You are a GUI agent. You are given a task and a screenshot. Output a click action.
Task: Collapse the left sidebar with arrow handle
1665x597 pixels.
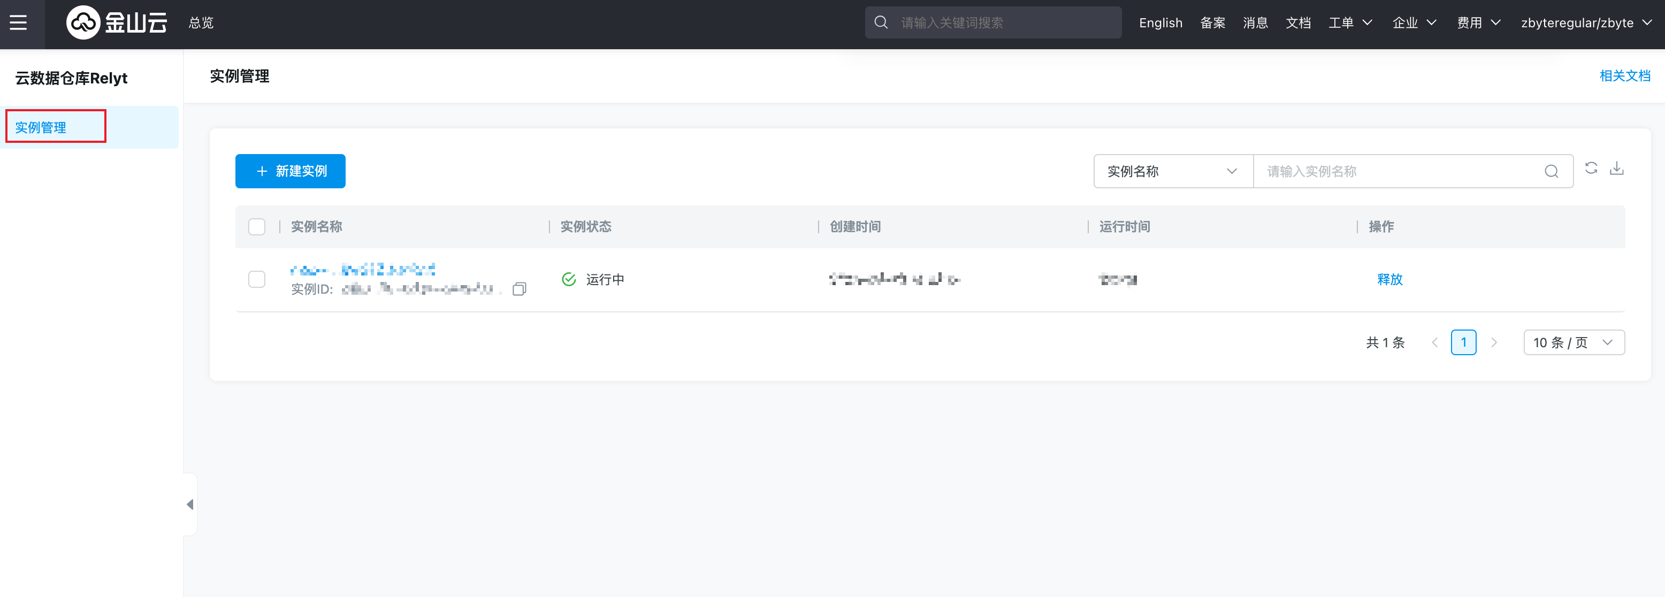click(189, 504)
